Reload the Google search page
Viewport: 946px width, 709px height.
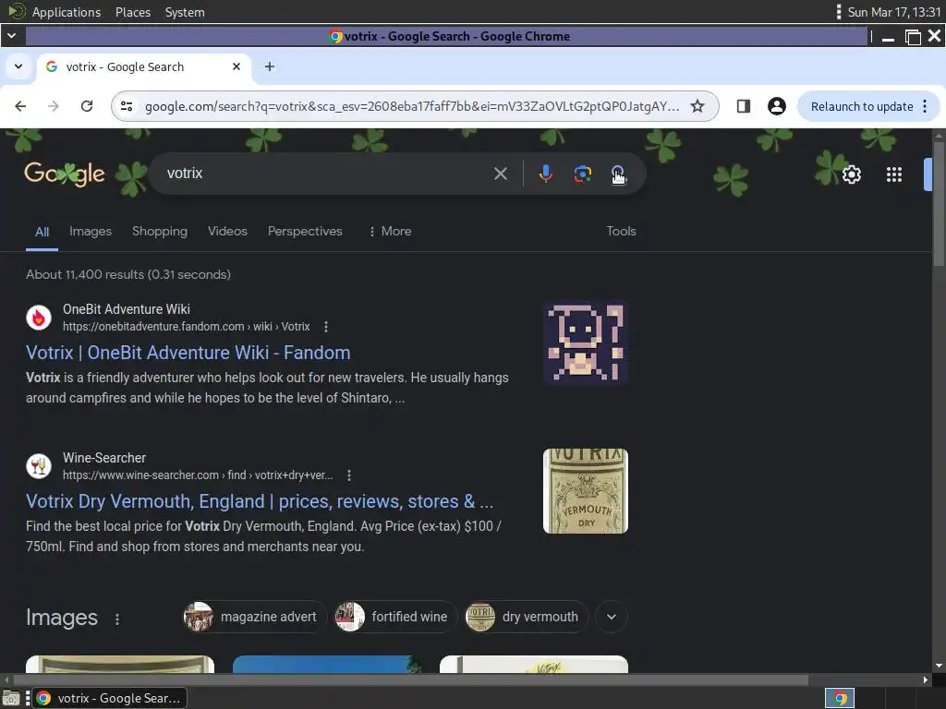(87, 107)
